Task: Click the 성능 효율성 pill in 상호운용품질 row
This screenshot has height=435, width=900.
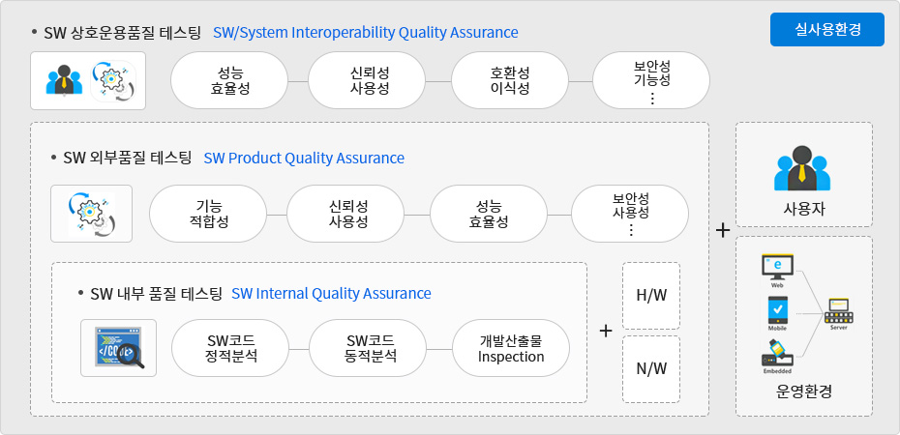Action: 229,80
